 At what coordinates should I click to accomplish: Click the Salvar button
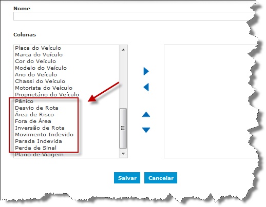[x=127, y=178]
